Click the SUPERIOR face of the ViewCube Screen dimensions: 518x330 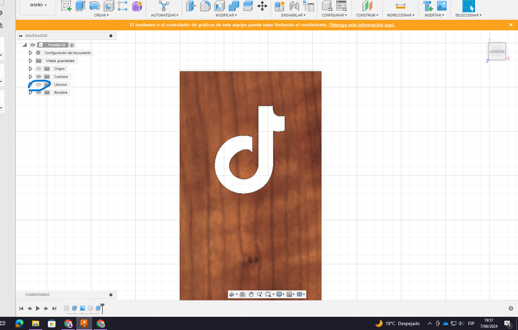point(497,51)
